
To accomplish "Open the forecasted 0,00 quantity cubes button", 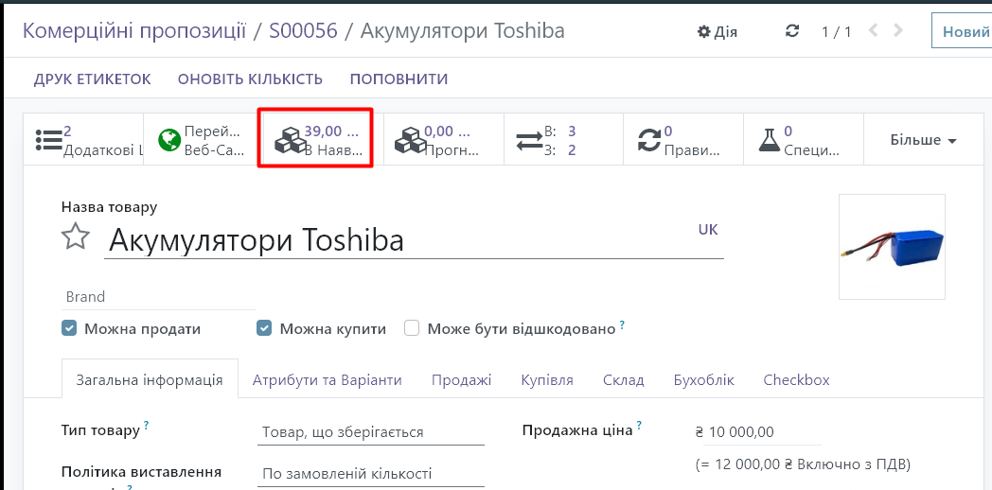I will pyautogui.click(x=437, y=140).
